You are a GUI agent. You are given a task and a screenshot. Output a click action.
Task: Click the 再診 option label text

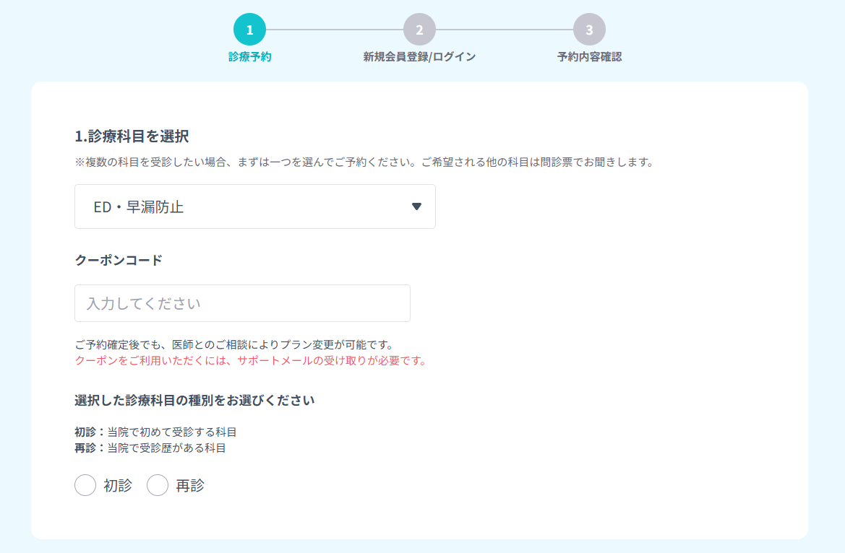pyautogui.click(x=190, y=486)
